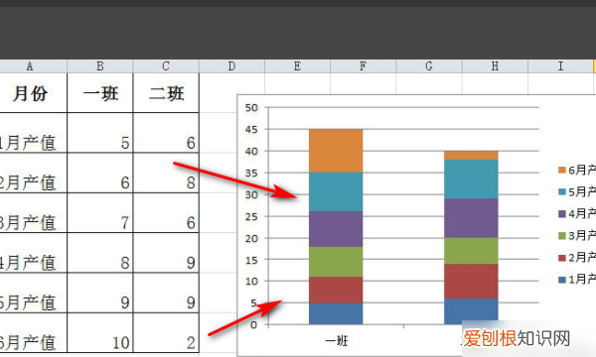Select orange 6月 segment of 一班 bar
Screen dimensions: 596x357
click(336, 151)
